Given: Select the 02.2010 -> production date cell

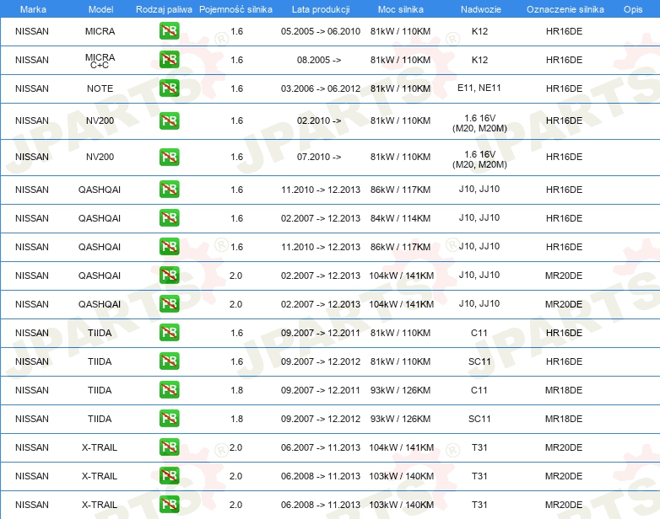Looking at the screenshot, I should (319, 120).
